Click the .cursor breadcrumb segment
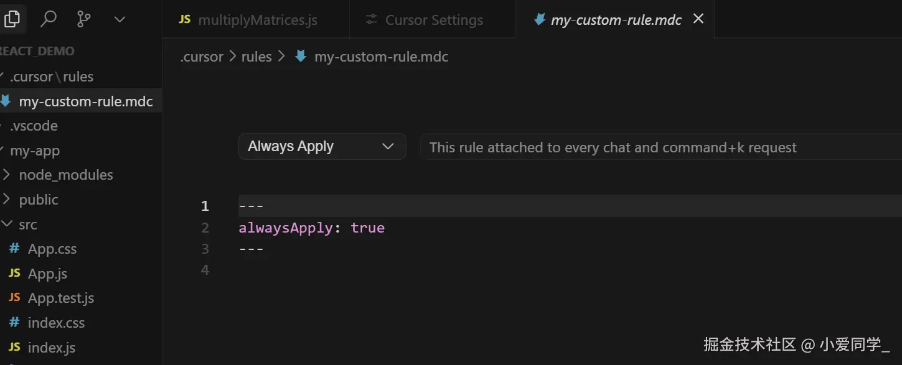 [202, 57]
